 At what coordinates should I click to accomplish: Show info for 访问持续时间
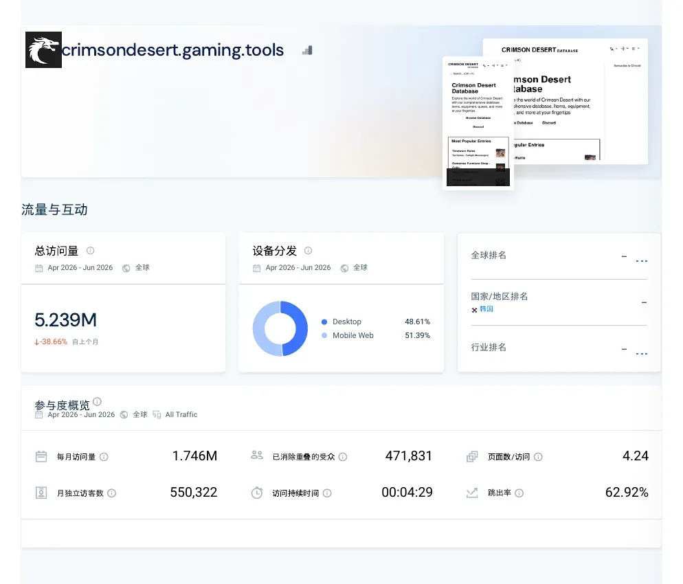tap(327, 493)
